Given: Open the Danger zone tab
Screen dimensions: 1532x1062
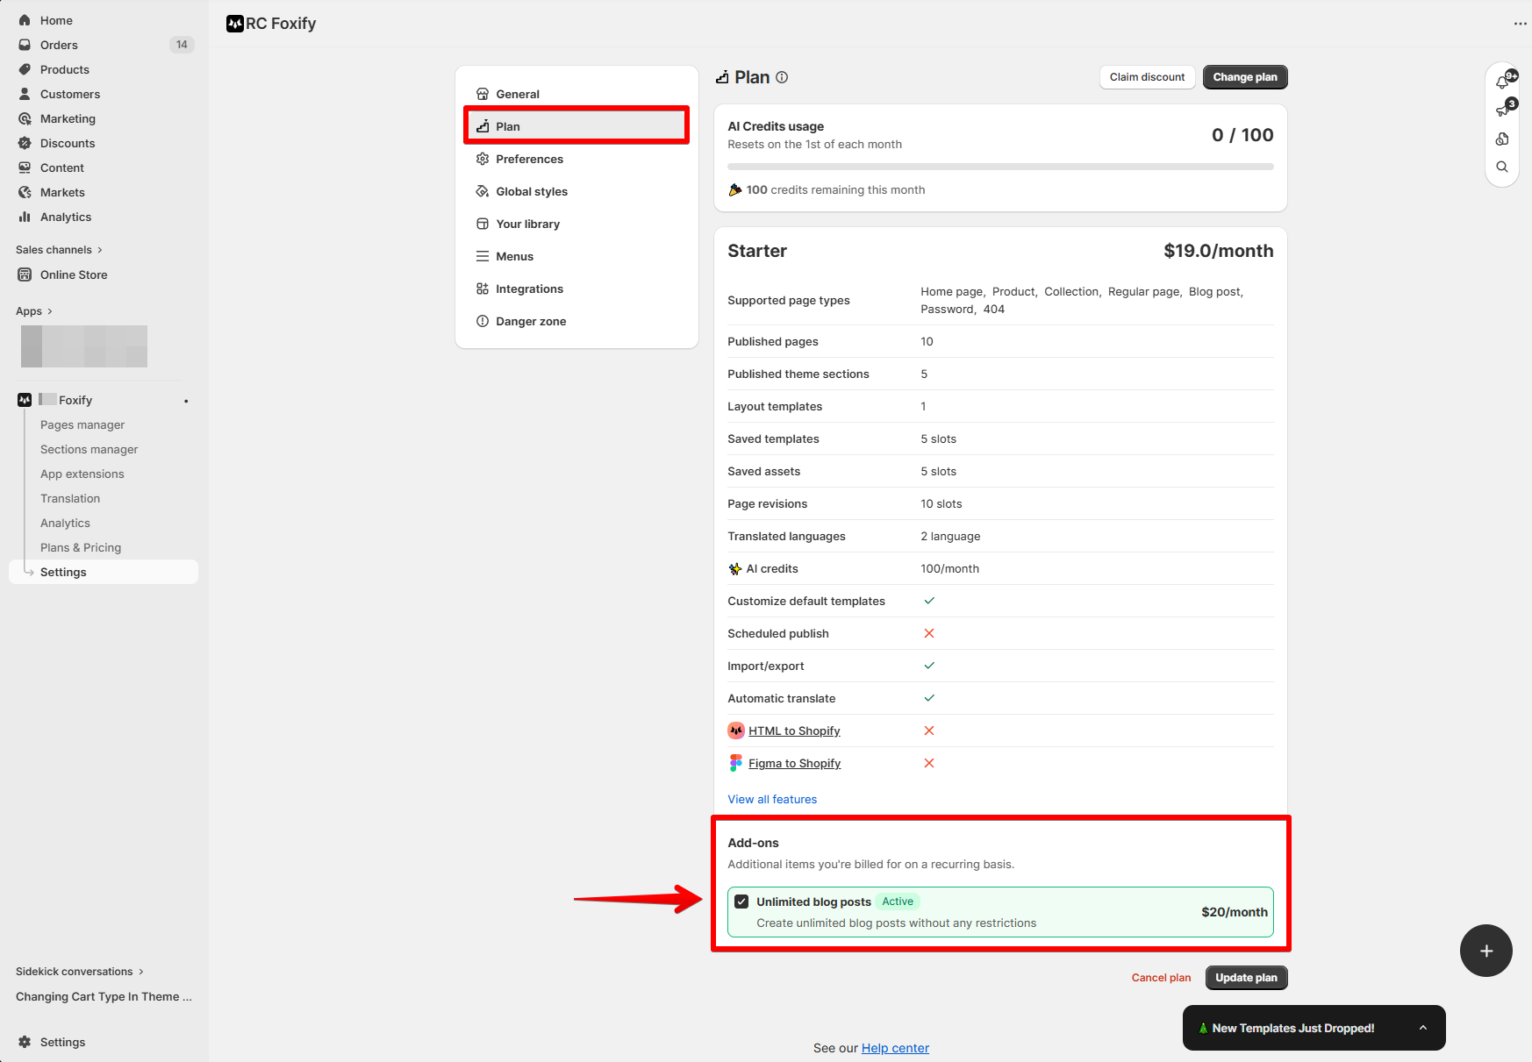Looking at the screenshot, I should pos(576,321).
